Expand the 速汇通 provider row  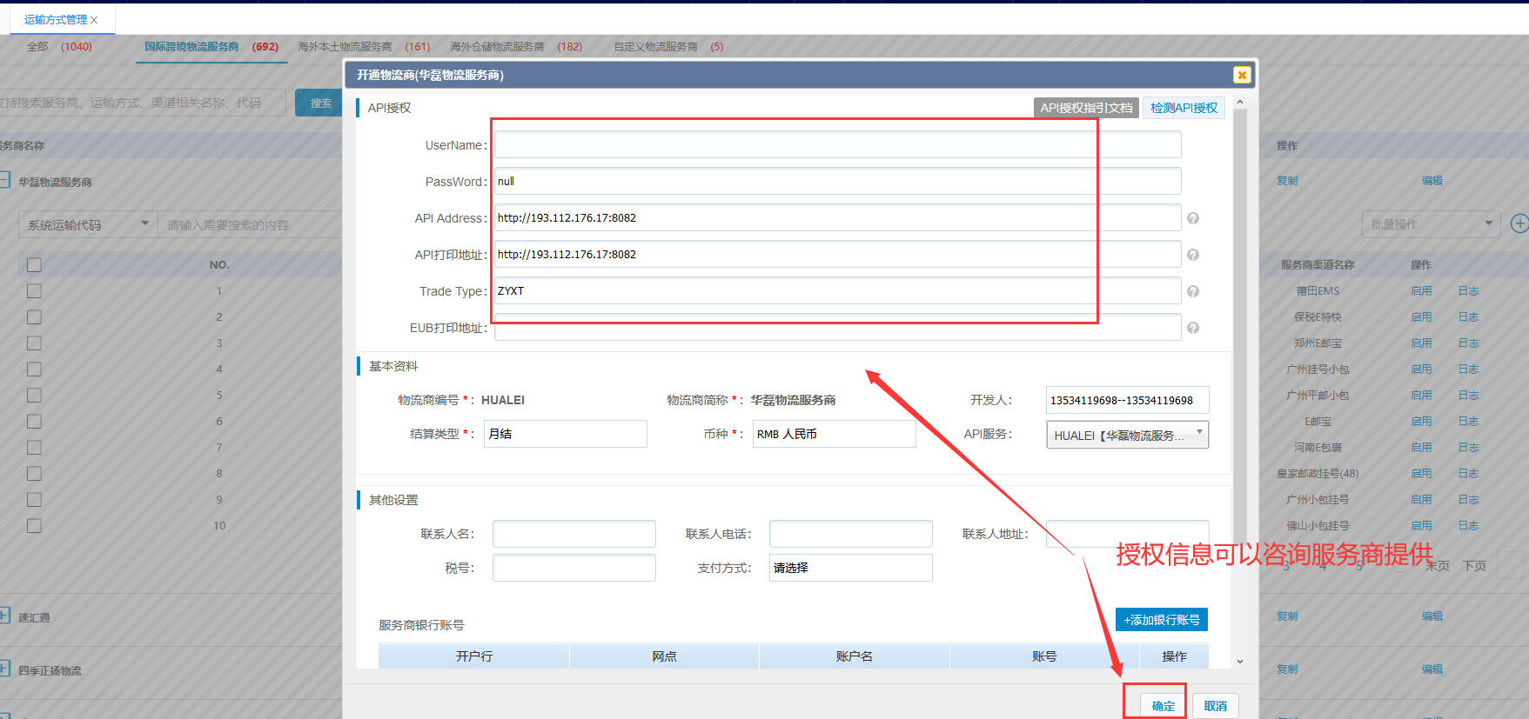4,616
